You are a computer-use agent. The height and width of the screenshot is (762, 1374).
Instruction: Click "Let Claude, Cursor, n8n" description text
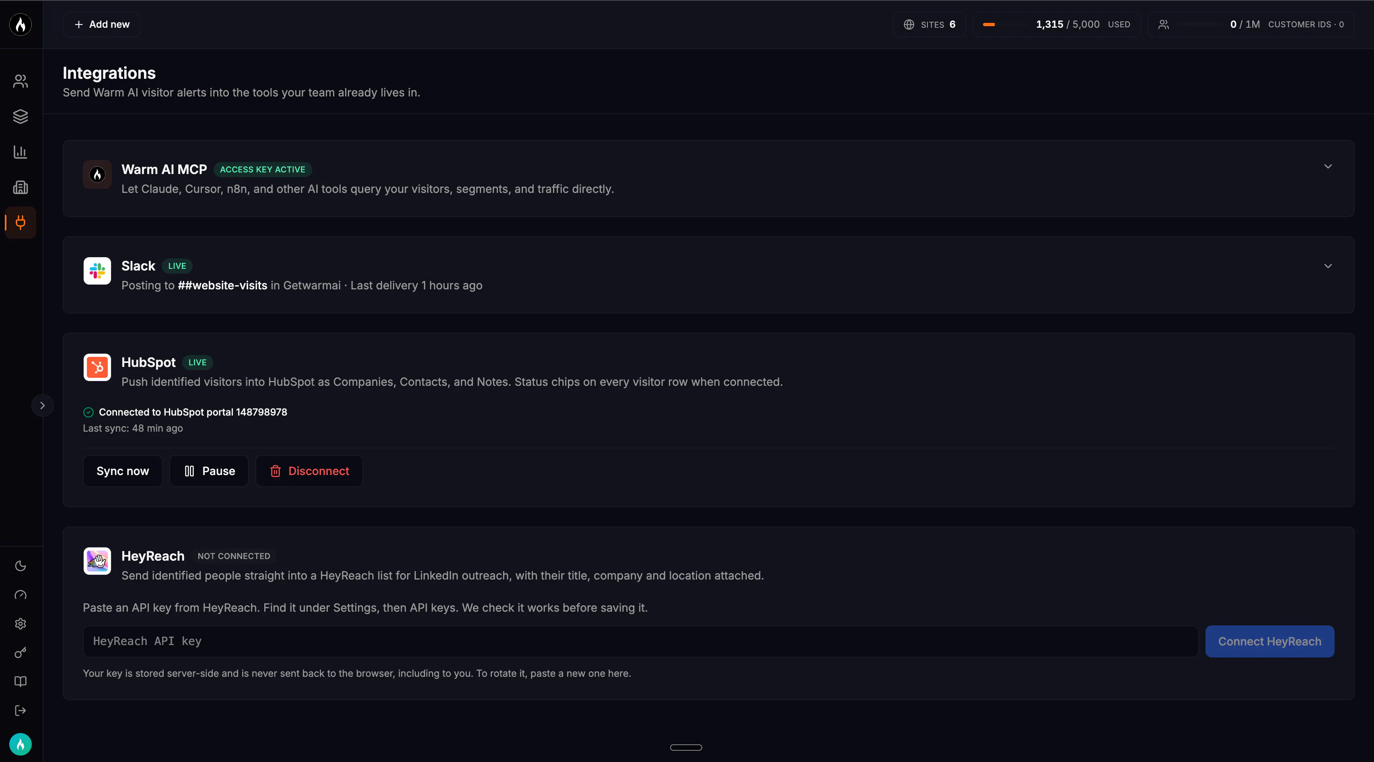(368, 188)
